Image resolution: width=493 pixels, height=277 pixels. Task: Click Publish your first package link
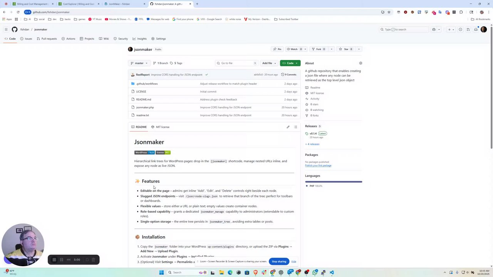coord(318,165)
